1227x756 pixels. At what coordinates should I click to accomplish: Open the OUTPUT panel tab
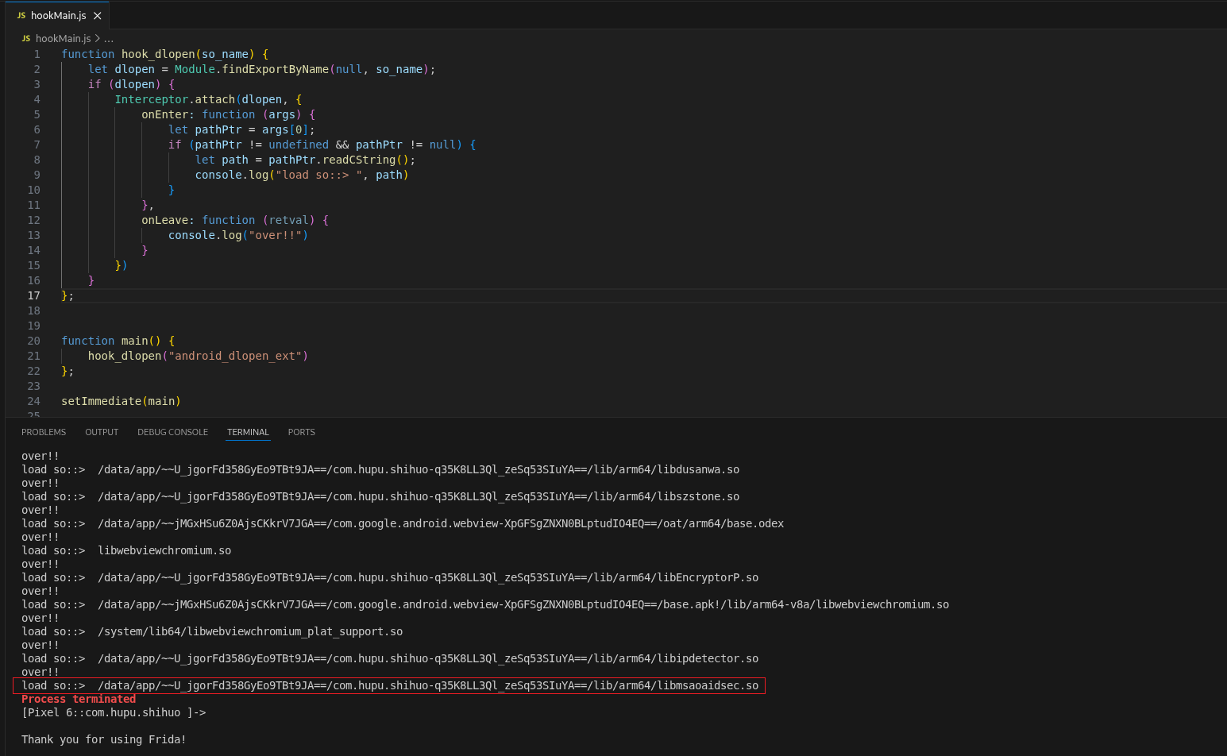[x=102, y=432]
